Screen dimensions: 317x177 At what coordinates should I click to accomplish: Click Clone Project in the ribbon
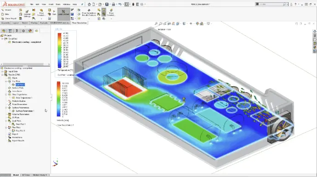(x=9, y=18)
